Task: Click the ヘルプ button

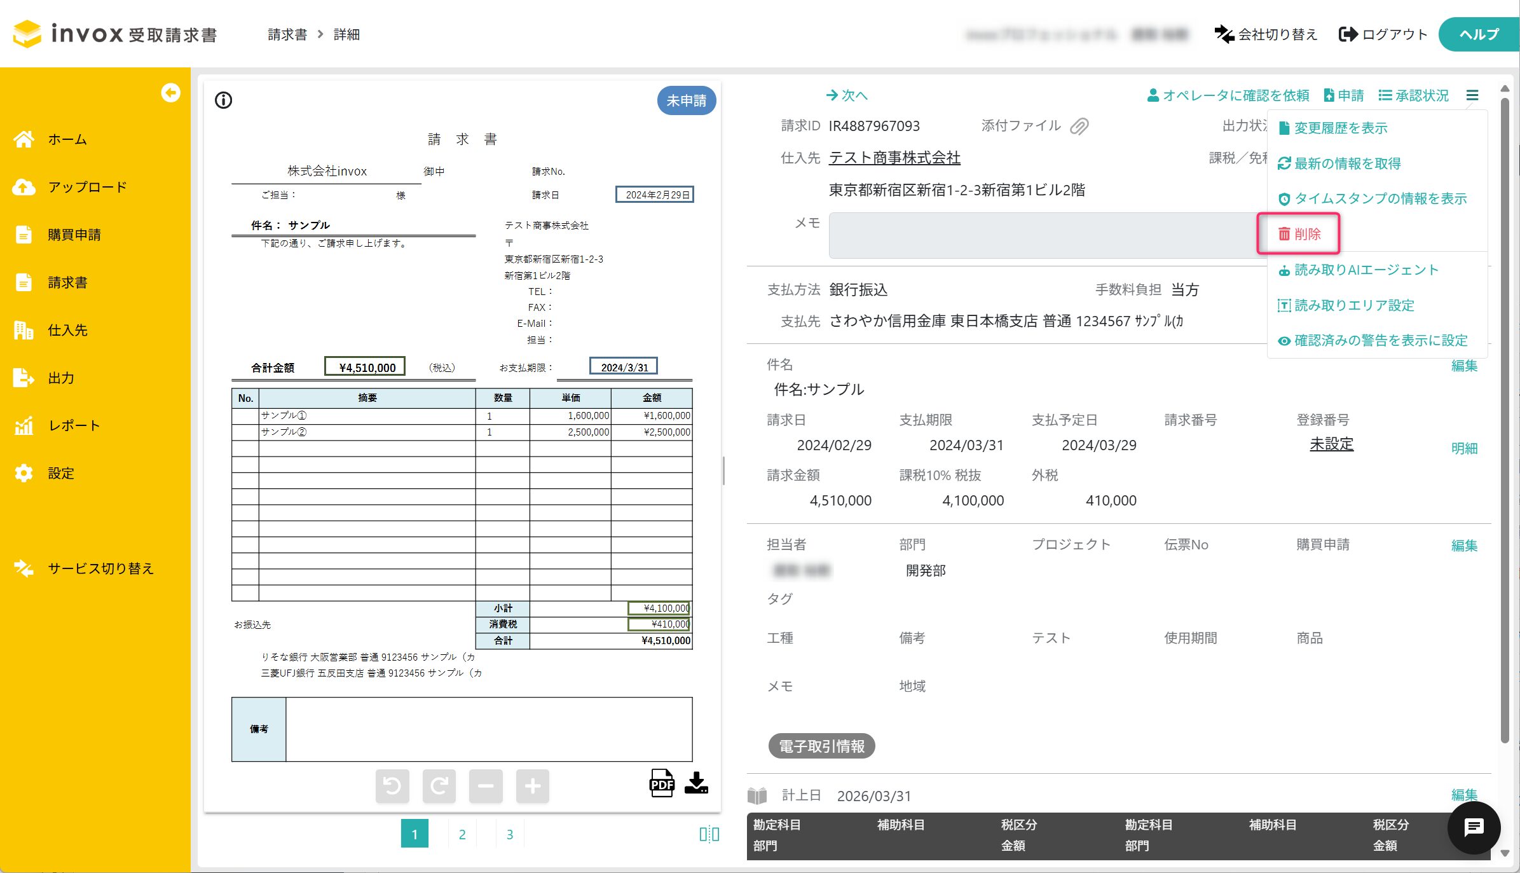Action: pyautogui.click(x=1479, y=34)
